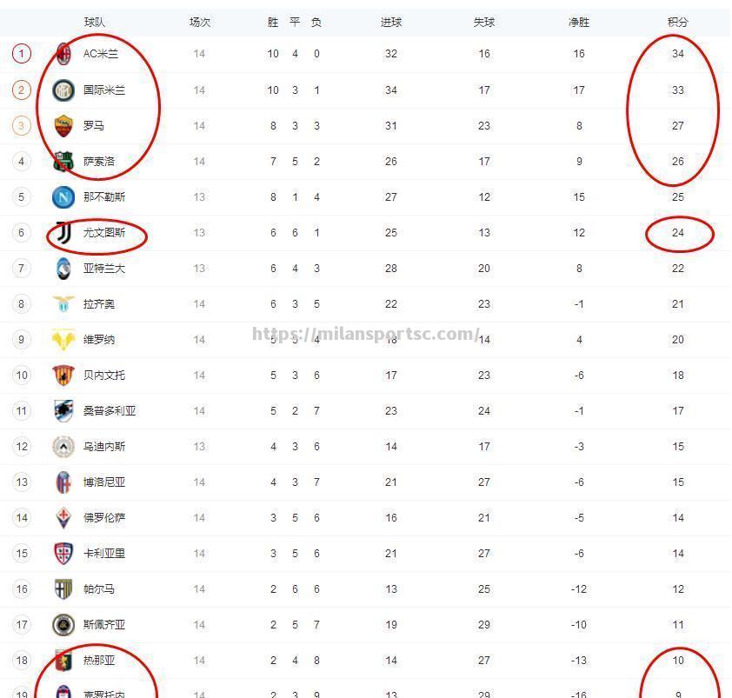The width and height of the screenshot is (732, 698).
Task: Click the 佛罗伦萨 purple crest
Action: [63, 518]
